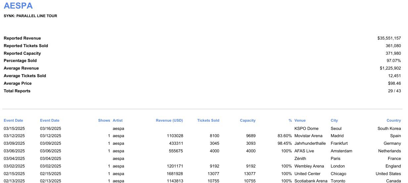Select the England country cell
The image size is (408, 183).
[x=393, y=166]
